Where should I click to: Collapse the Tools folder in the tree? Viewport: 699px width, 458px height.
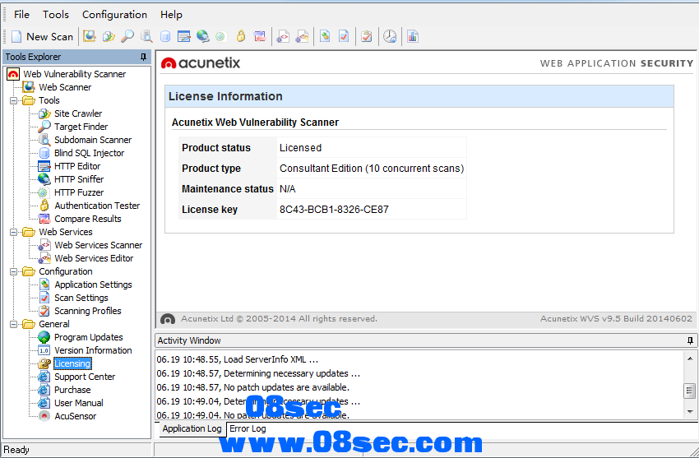pyautogui.click(x=14, y=100)
